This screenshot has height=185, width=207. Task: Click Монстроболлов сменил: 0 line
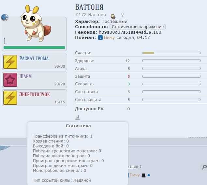60,170
